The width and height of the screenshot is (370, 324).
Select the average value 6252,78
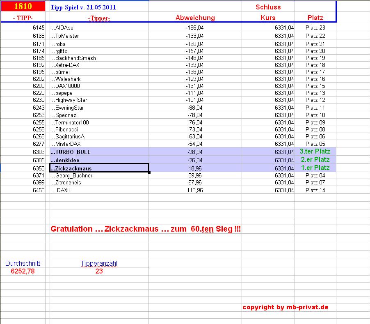tap(23, 271)
